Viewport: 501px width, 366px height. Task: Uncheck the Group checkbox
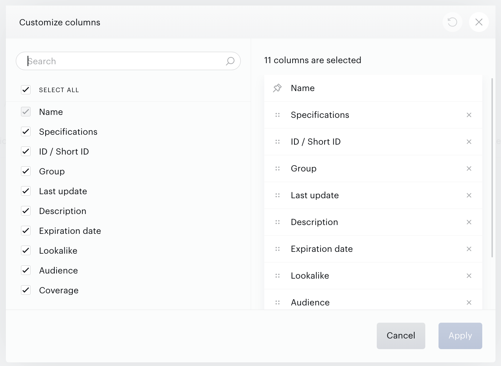point(26,171)
